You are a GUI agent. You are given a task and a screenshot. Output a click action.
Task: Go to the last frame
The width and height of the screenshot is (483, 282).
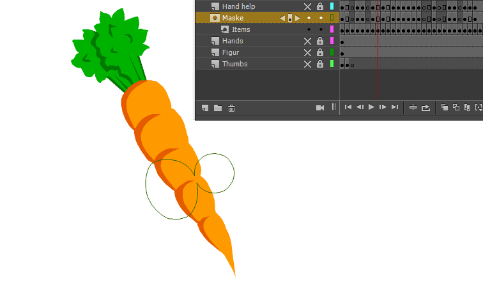(395, 107)
